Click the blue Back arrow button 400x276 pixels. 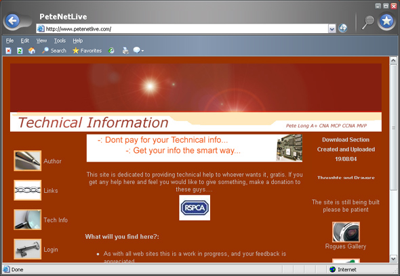[12, 20]
